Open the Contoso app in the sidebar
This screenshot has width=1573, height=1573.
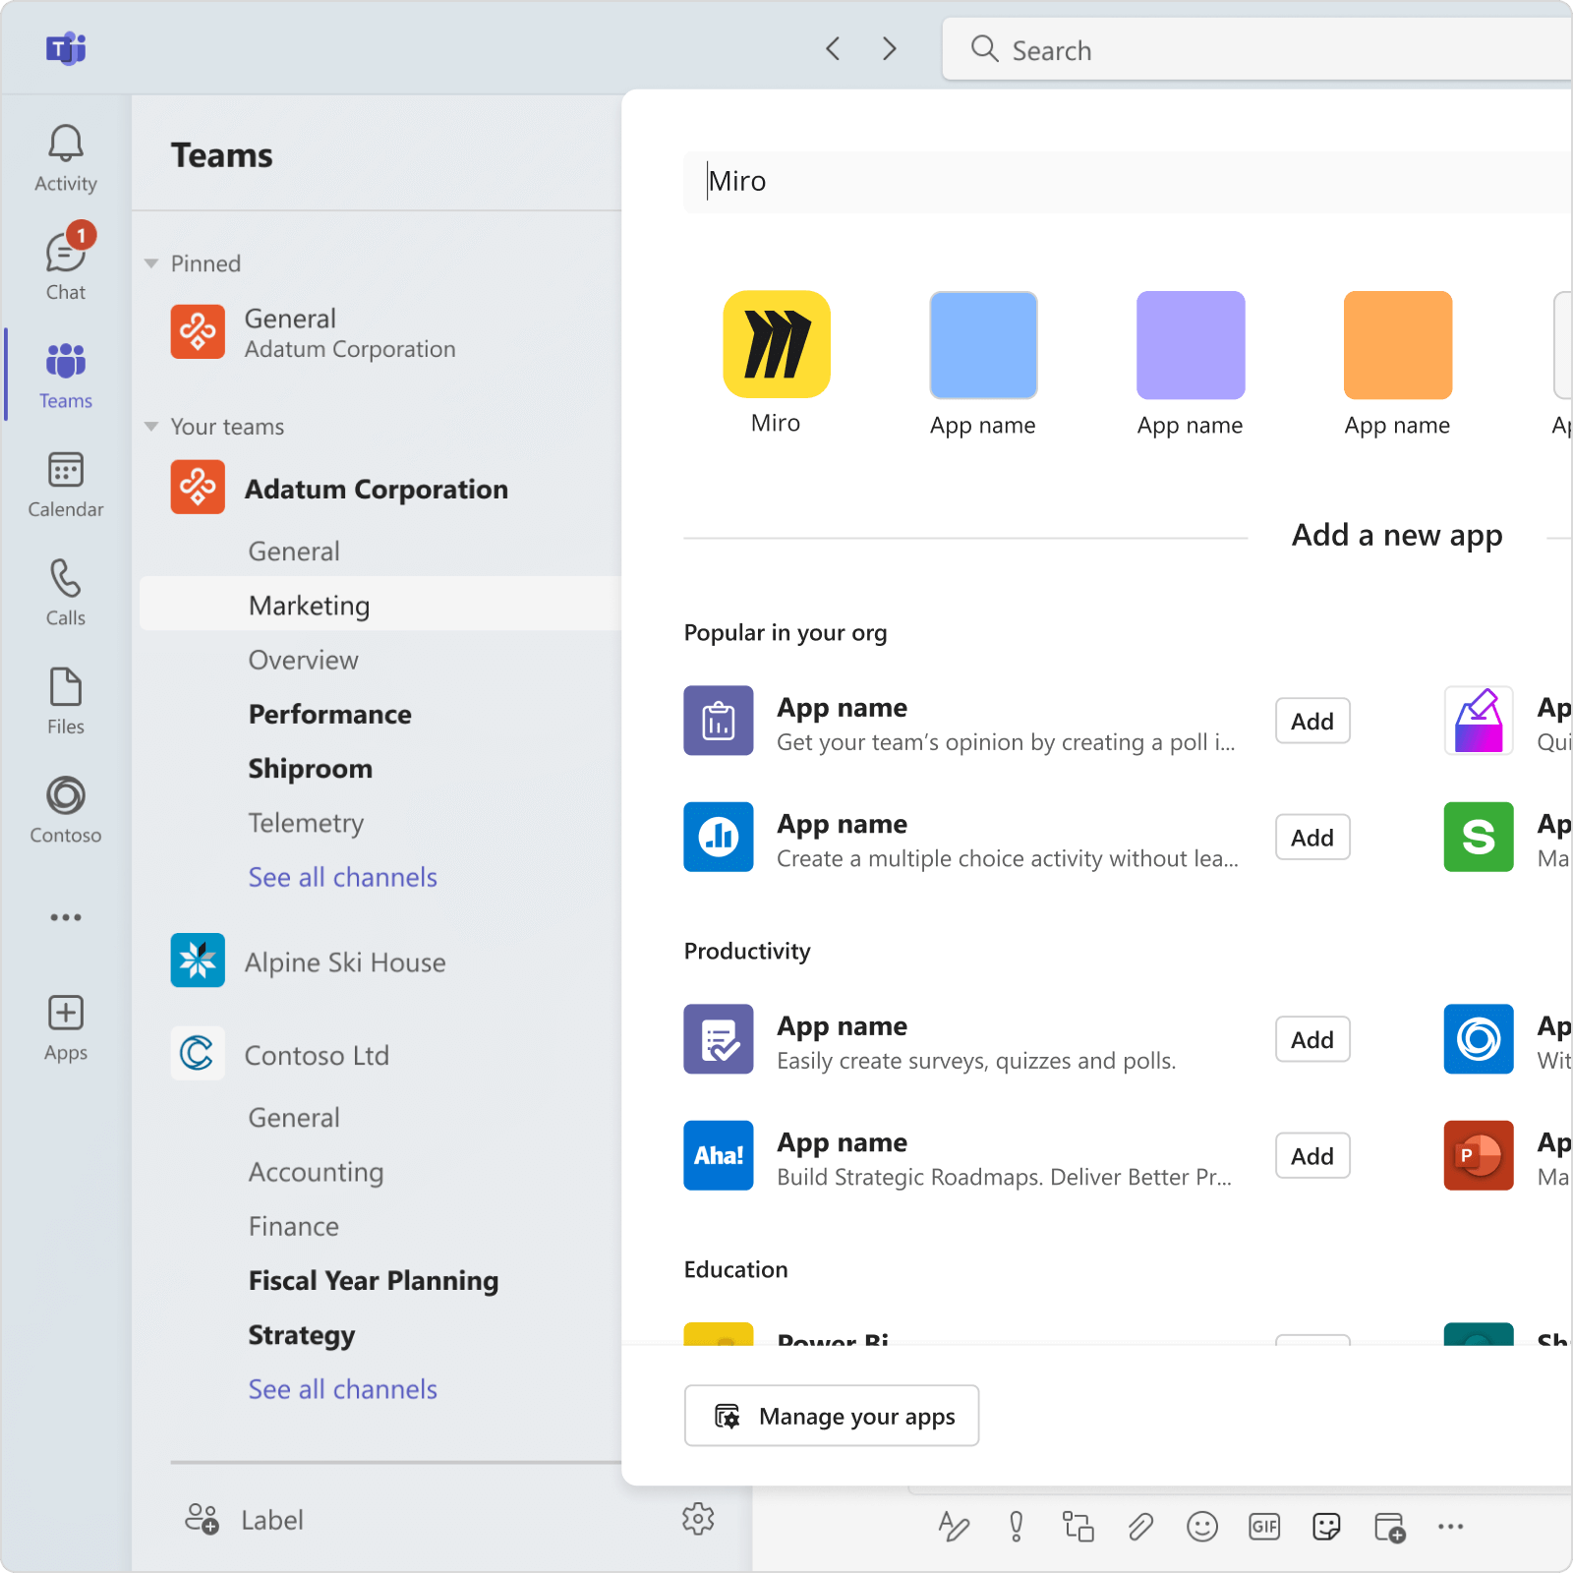[65, 808]
